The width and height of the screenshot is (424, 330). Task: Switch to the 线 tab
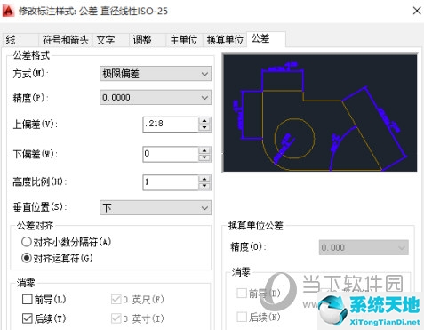20,40
